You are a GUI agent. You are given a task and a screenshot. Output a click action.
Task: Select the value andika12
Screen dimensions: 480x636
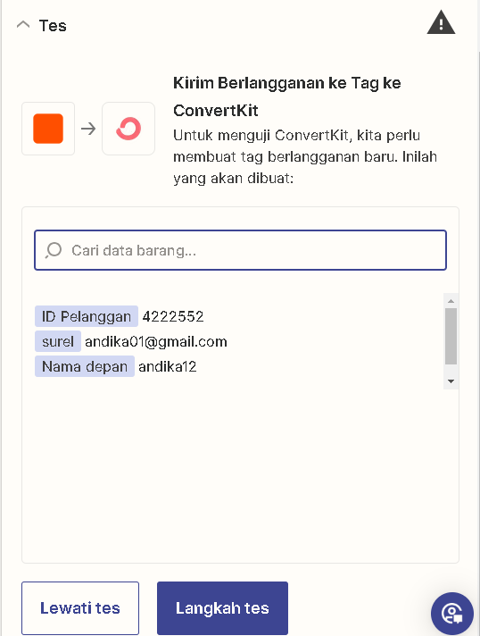168,366
